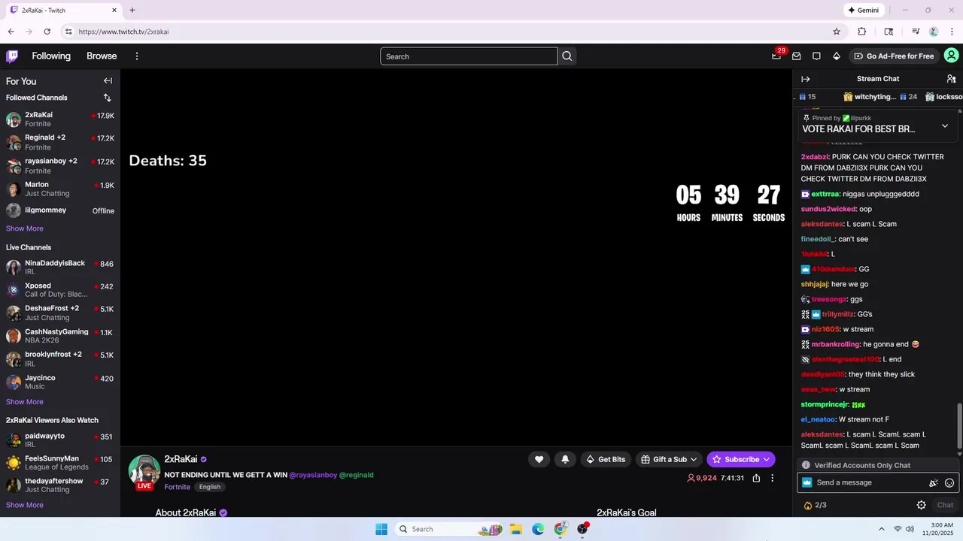Click the share icon below the stream
963x541 pixels.
pyautogui.click(x=756, y=478)
